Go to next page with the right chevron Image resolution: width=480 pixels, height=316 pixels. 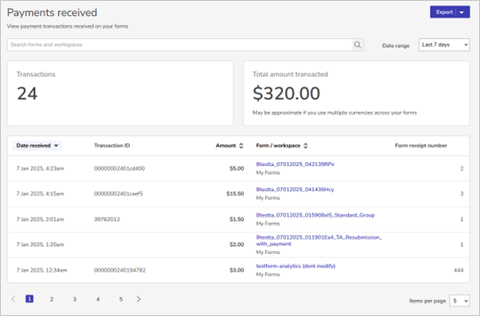(138, 299)
